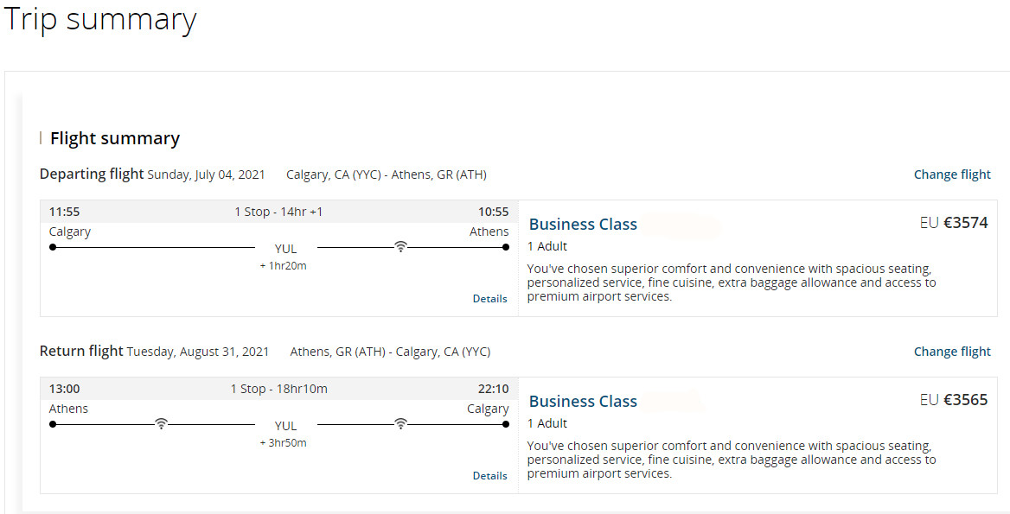Click Athens departure dot on return route line

[53, 424]
